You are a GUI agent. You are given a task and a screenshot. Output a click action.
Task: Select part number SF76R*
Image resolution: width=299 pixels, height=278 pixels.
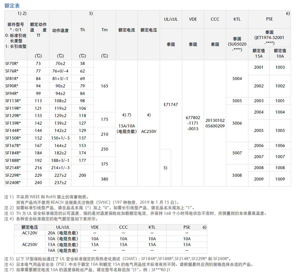pos(12,71)
